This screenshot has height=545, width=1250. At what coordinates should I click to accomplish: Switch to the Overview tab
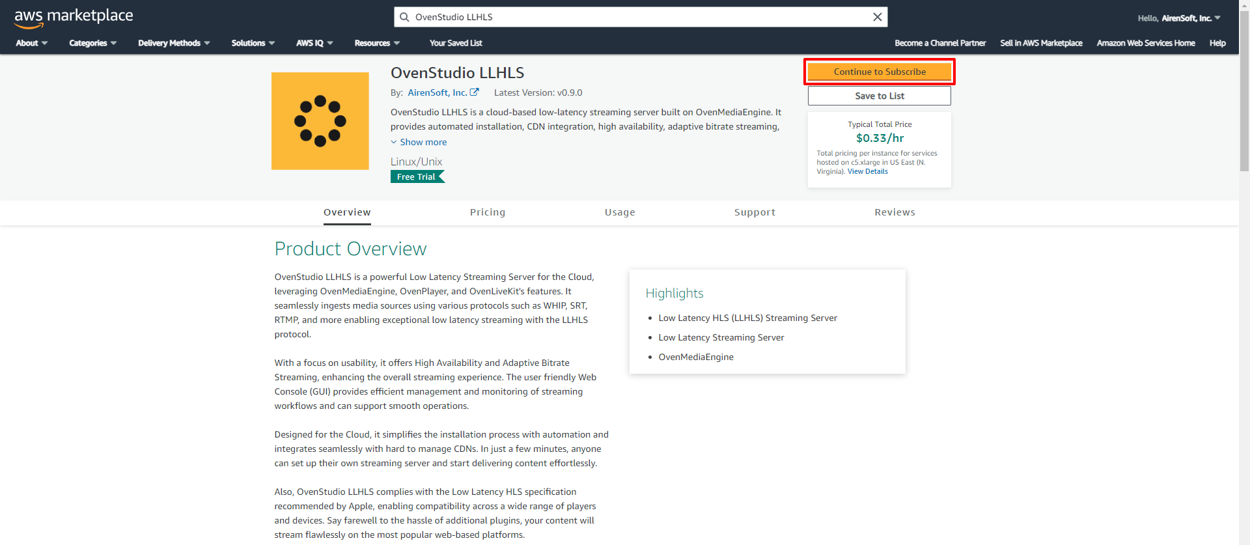[347, 212]
